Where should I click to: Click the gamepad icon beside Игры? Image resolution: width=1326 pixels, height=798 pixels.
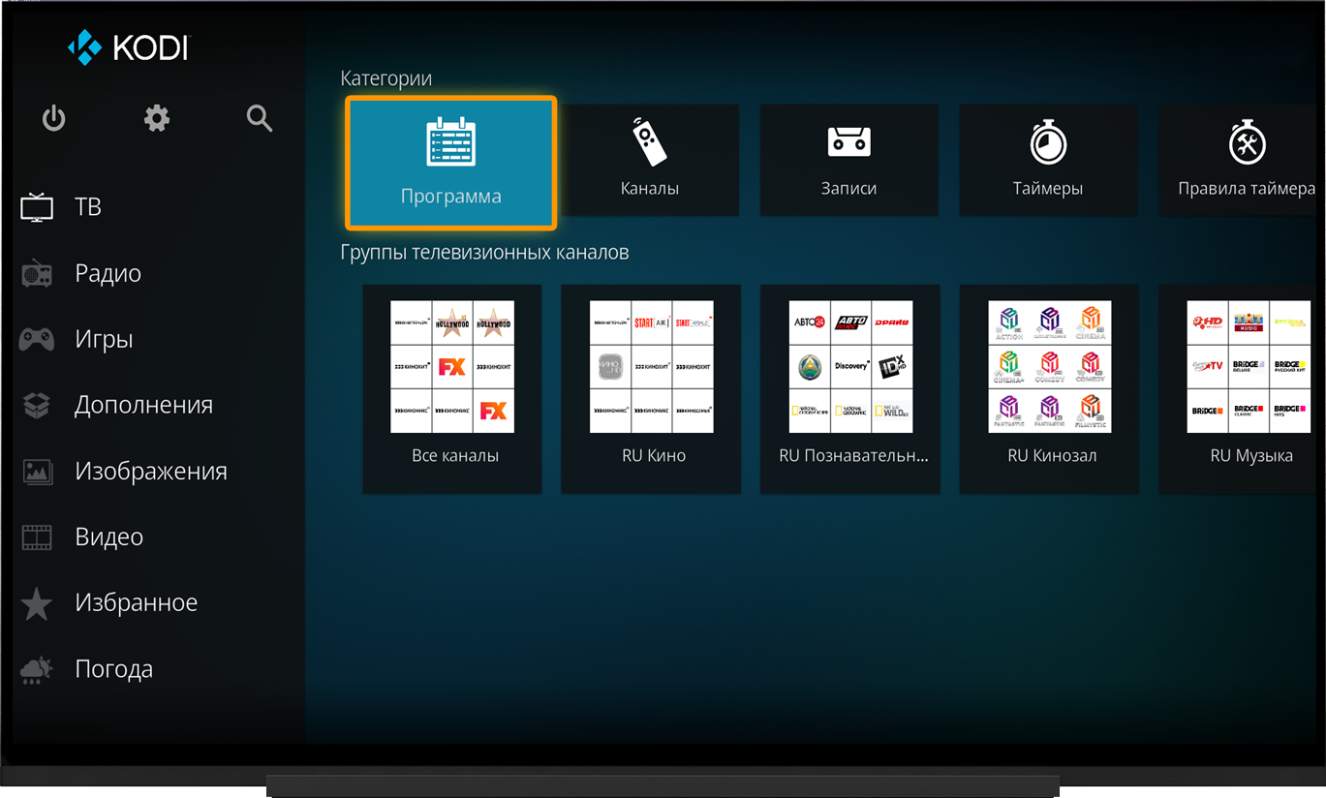pos(37,340)
